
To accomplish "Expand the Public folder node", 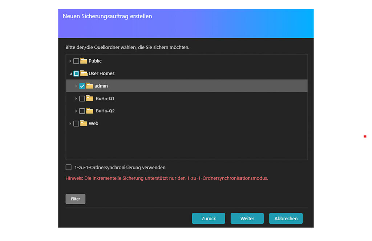I will (70, 61).
